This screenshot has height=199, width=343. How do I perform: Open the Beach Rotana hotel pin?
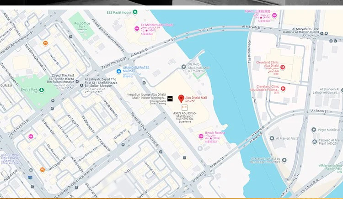click(201, 136)
